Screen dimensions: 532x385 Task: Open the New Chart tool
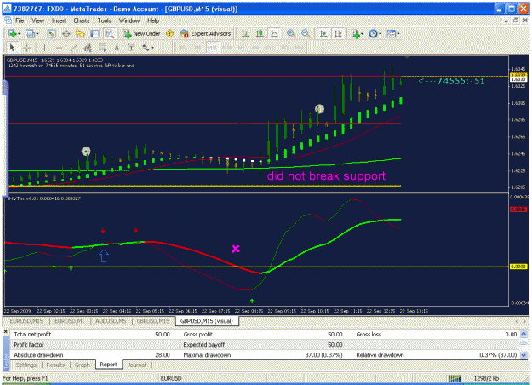tap(12, 33)
